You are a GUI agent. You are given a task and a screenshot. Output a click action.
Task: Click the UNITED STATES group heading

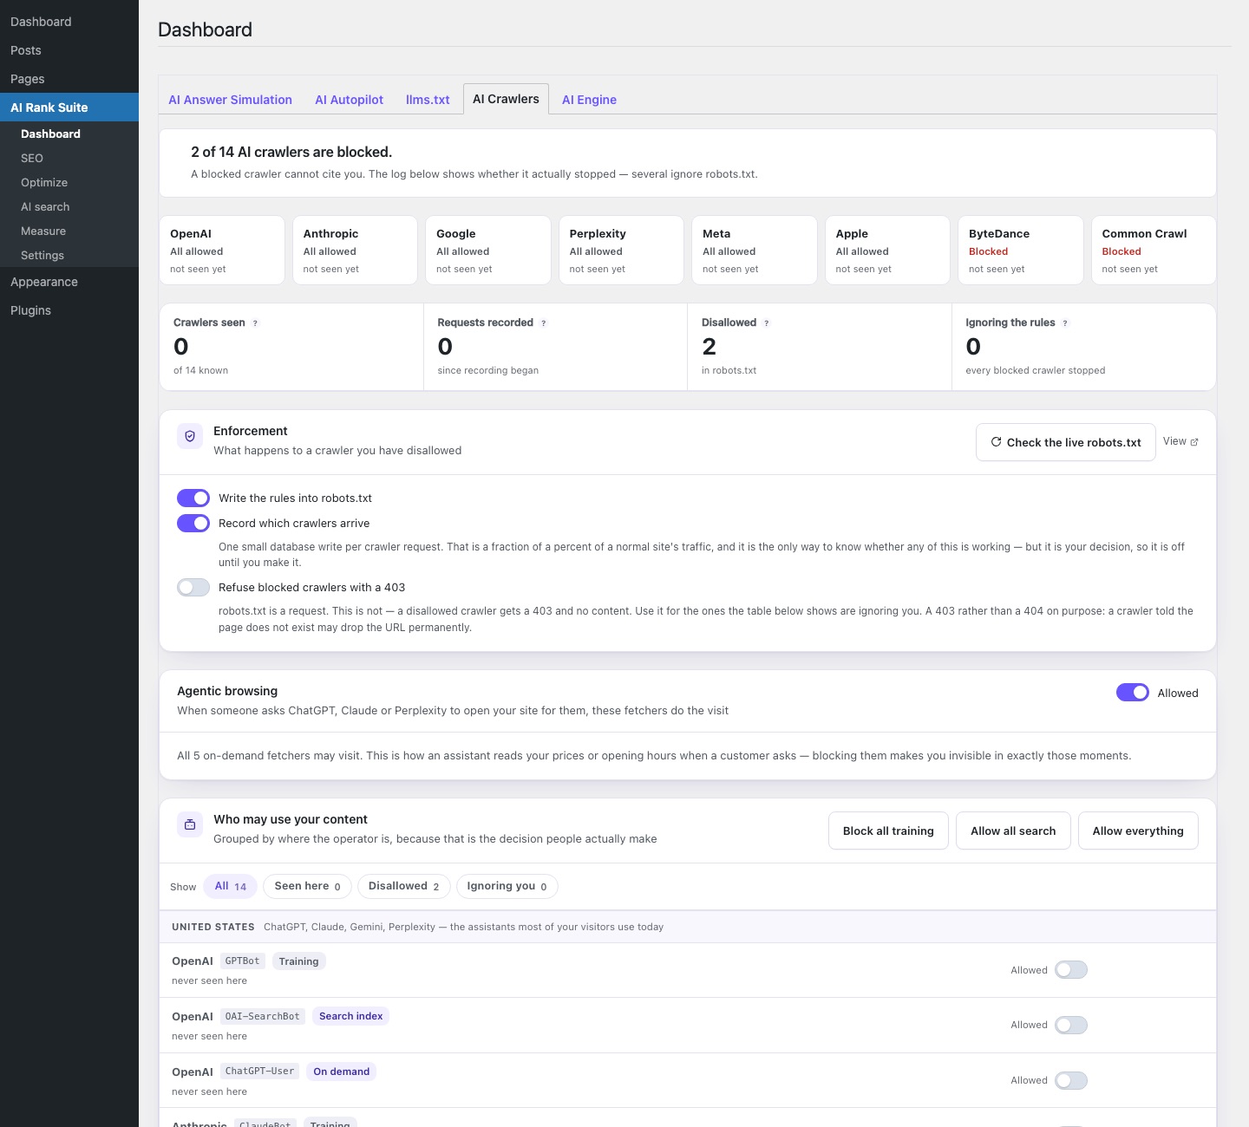(213, 927)
